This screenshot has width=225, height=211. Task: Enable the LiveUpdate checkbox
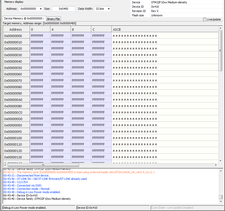[x=205, y=19]
